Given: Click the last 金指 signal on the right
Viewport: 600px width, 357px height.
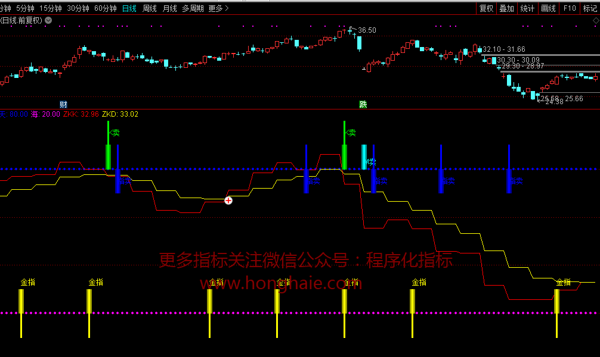Looking at the screenshot, I should (557, 301).
